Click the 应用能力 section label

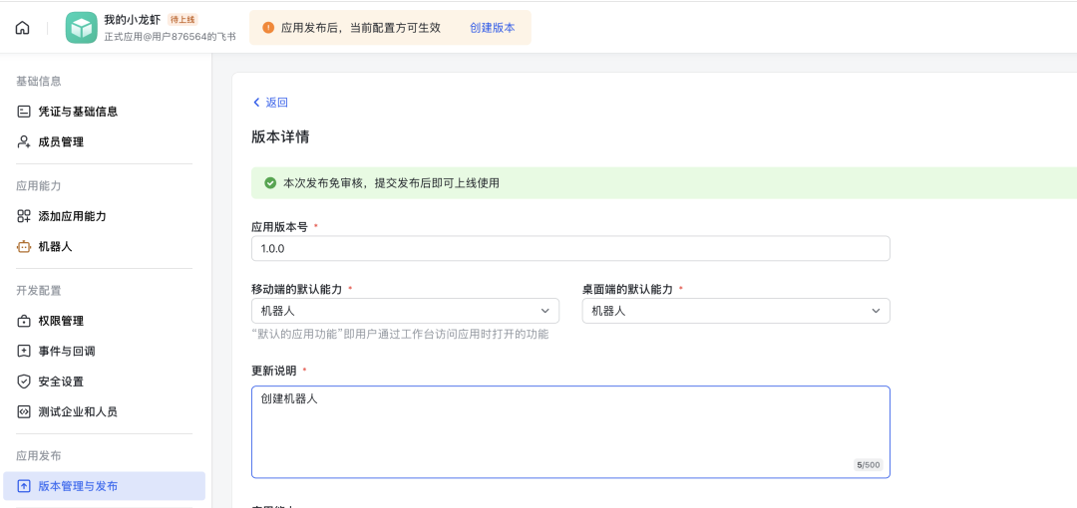click(39, 186)
